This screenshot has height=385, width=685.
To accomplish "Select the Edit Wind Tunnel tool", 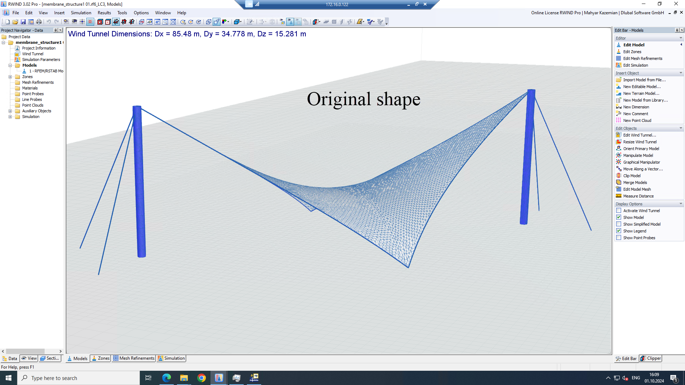I will tap(640, 135).
